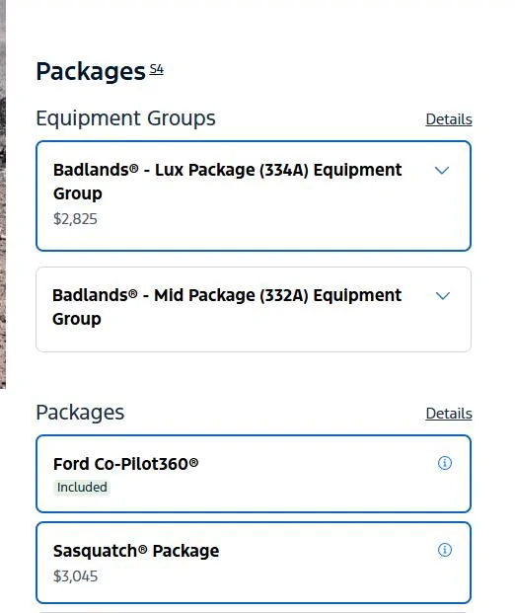Expand Badlands Lux Package chevron
Screen dimensions: 515x613
click(442, 171)
